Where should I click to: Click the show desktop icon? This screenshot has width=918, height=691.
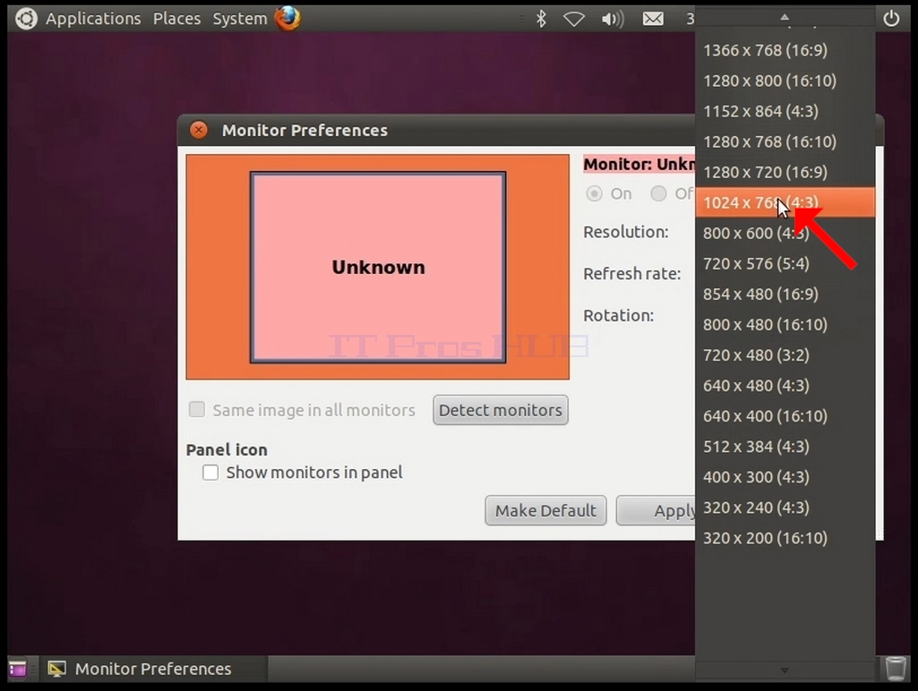(x=18, y=669)
